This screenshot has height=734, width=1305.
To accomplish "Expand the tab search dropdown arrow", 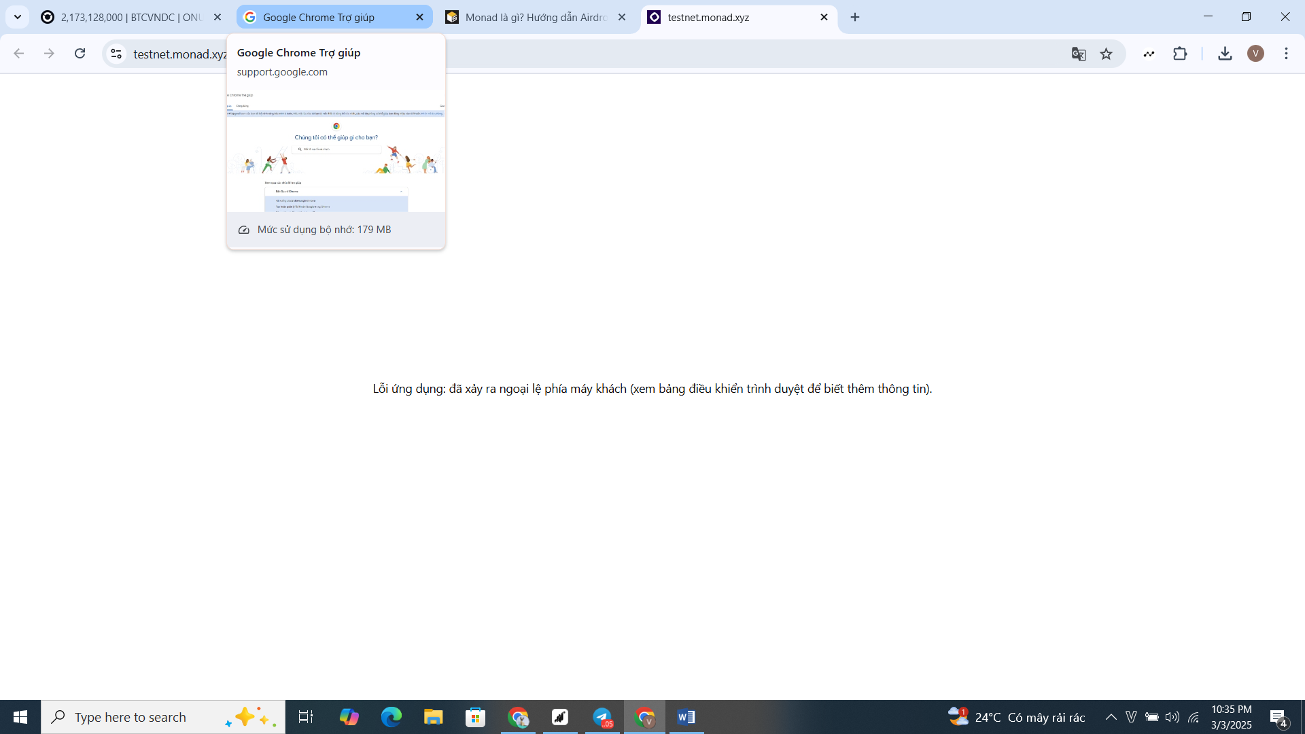I will (x=18, y=17).
